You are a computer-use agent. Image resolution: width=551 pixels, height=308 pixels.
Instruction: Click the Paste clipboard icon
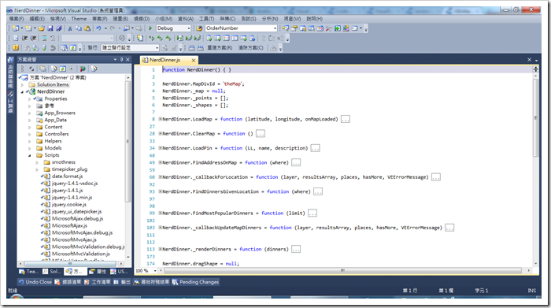pyautogui.click(x=87, y=28)
